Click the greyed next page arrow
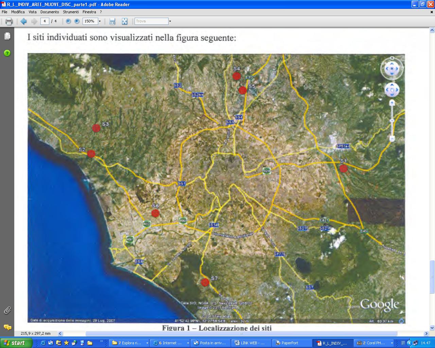This screenshot has width=435, height=348. tap(34, 21)
